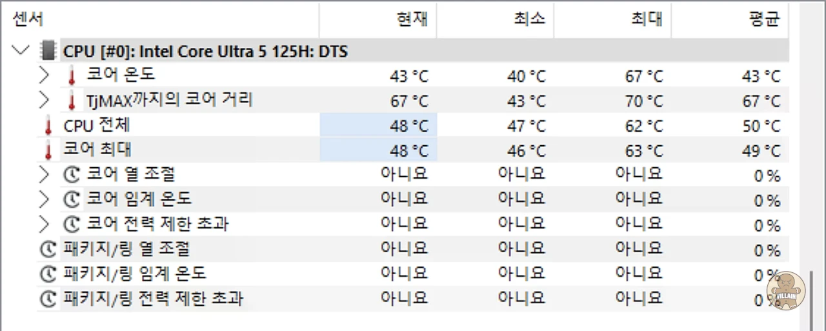Select the 코어 열 조절 label
Image resolution: width=826 pixels, height=331 pixels.
pos(131,174)
